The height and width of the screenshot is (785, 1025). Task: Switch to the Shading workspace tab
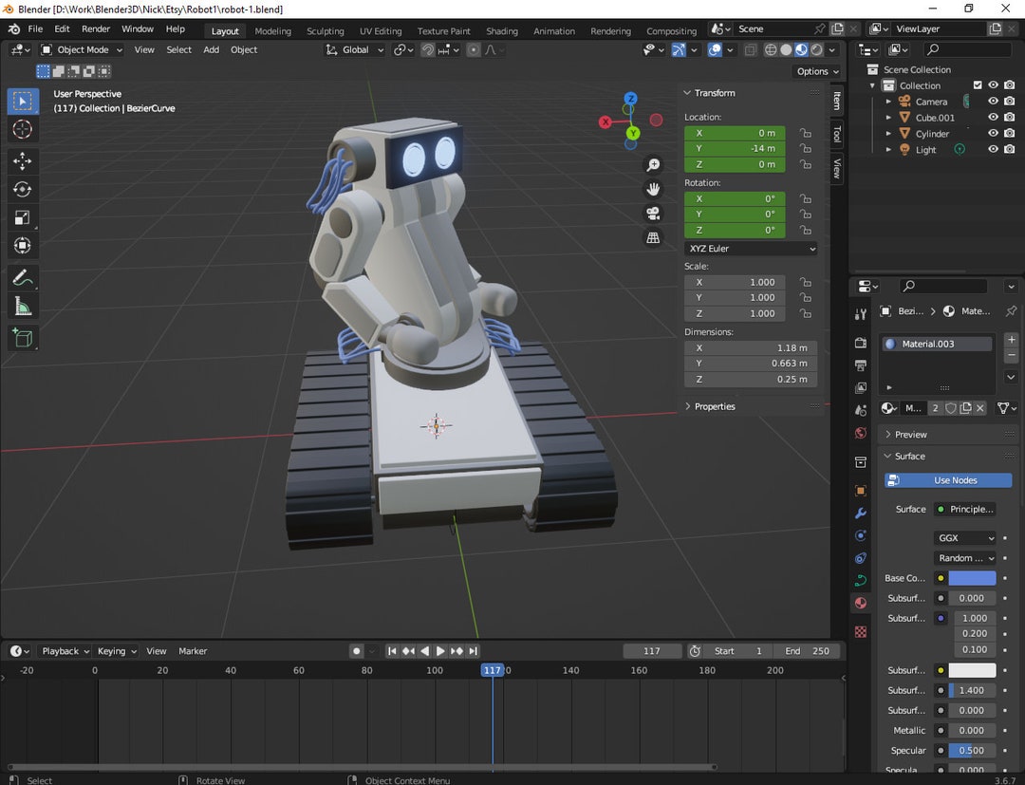pyautogui.click(x=501, y=30)
